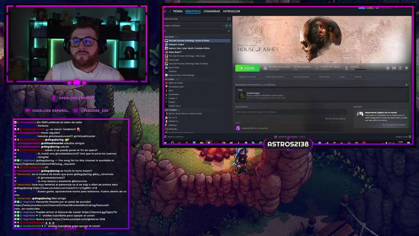Open Guías link
The width and height of the screenshot is (419, 236).
click(x=342, y=77)
